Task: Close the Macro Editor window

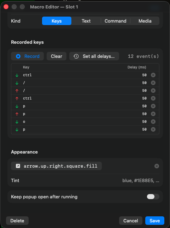Action: pyautogui.click(x=6, y=7)
